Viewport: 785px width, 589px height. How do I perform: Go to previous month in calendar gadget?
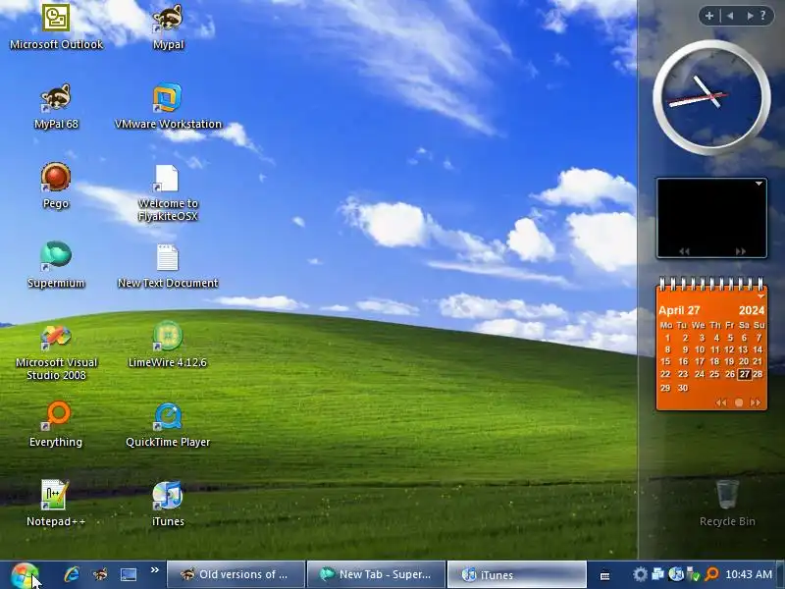point(721,402)
